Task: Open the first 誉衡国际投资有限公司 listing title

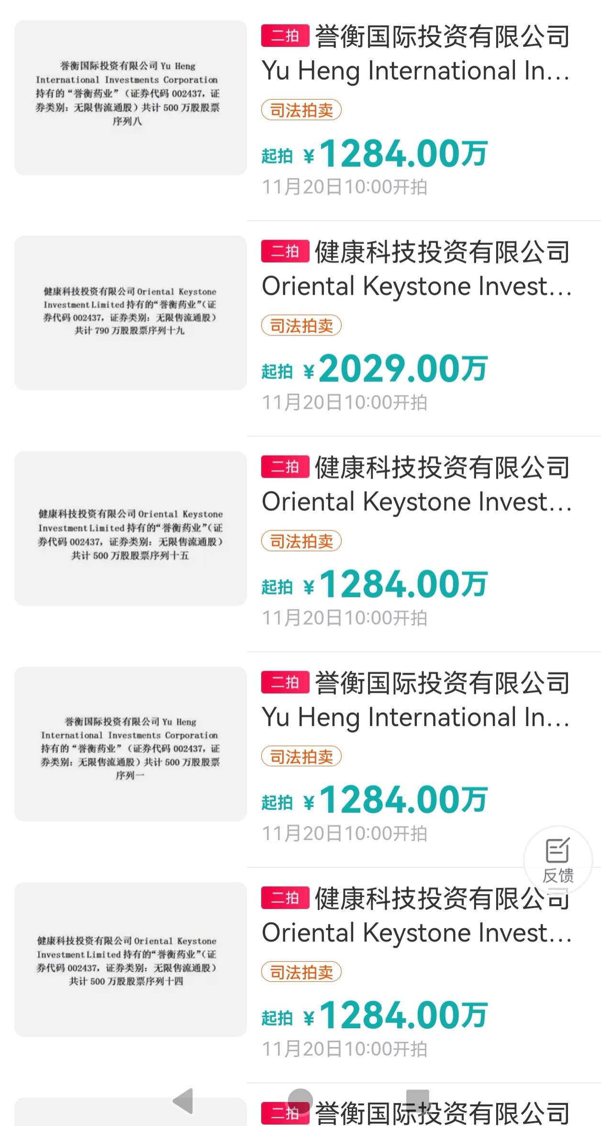Action: 416,54
